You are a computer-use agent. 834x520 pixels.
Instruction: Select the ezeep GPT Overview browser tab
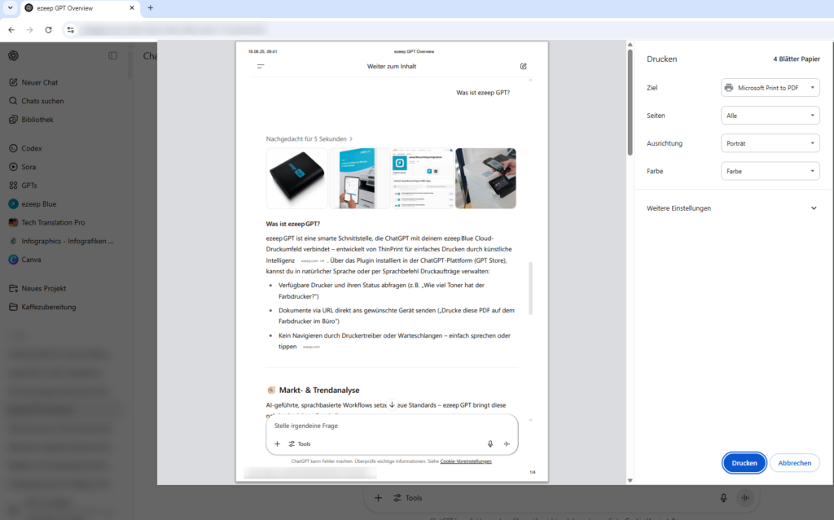80,8
